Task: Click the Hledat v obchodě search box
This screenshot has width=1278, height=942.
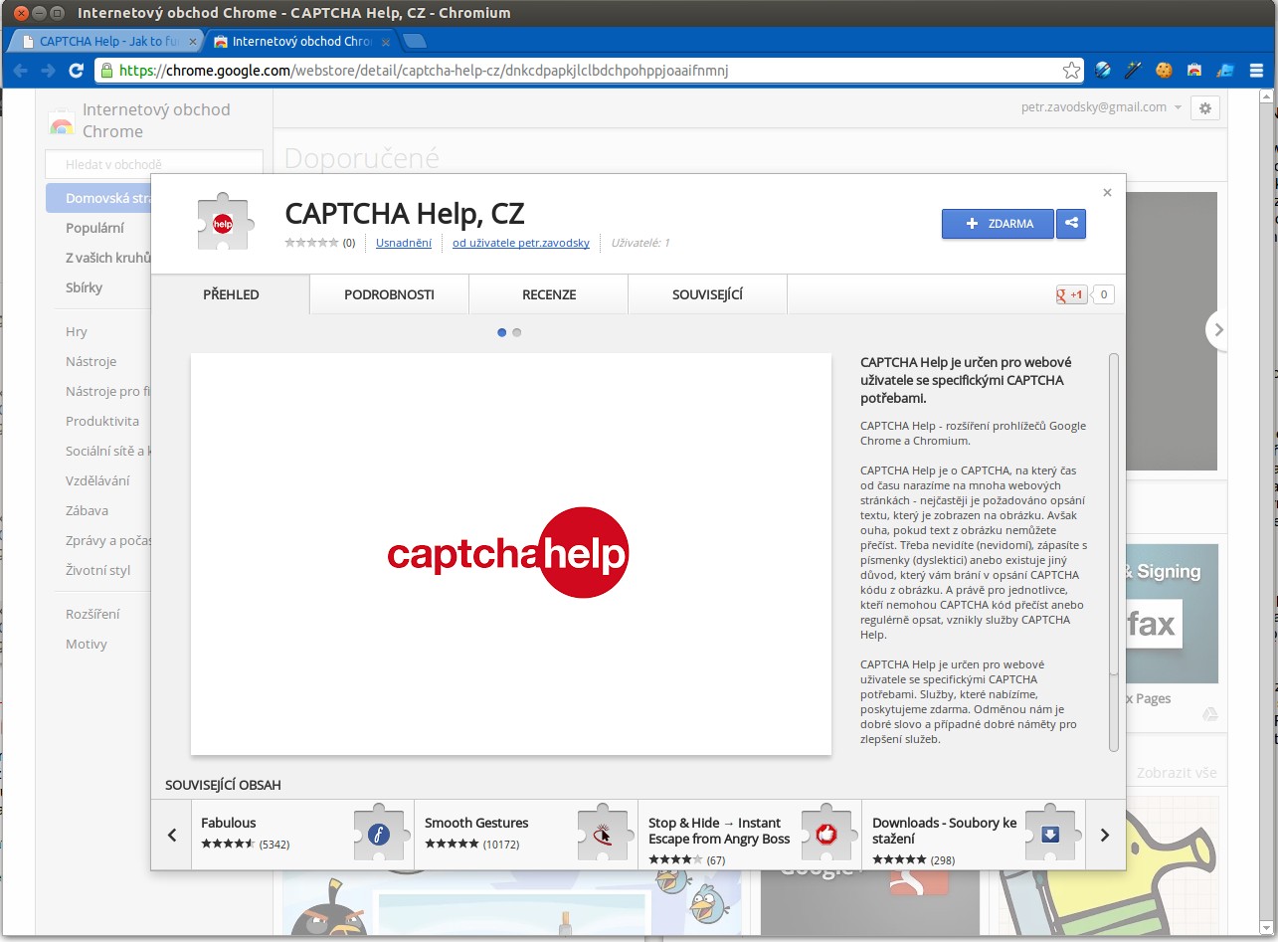Action: pyautogui.click(x=154, y=164)
